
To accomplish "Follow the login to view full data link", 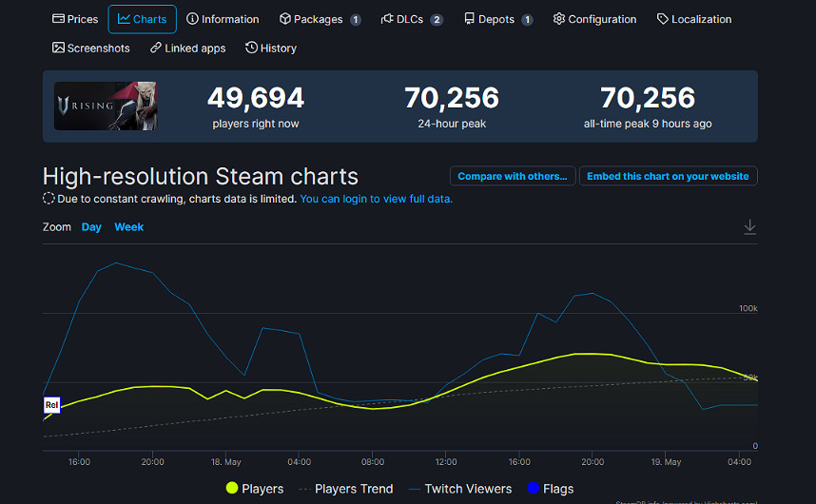I will point(376,199).
